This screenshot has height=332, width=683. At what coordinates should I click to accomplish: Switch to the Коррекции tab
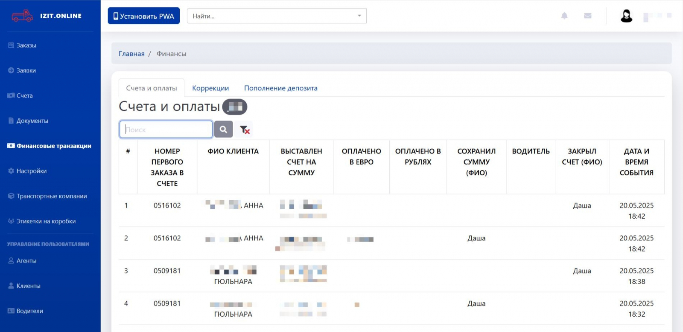tap(210, 88)
